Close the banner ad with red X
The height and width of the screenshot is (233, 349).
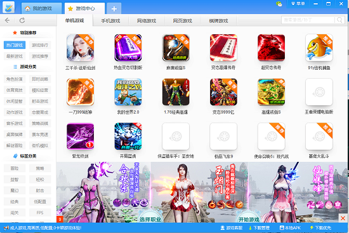(x=343, y=218)
